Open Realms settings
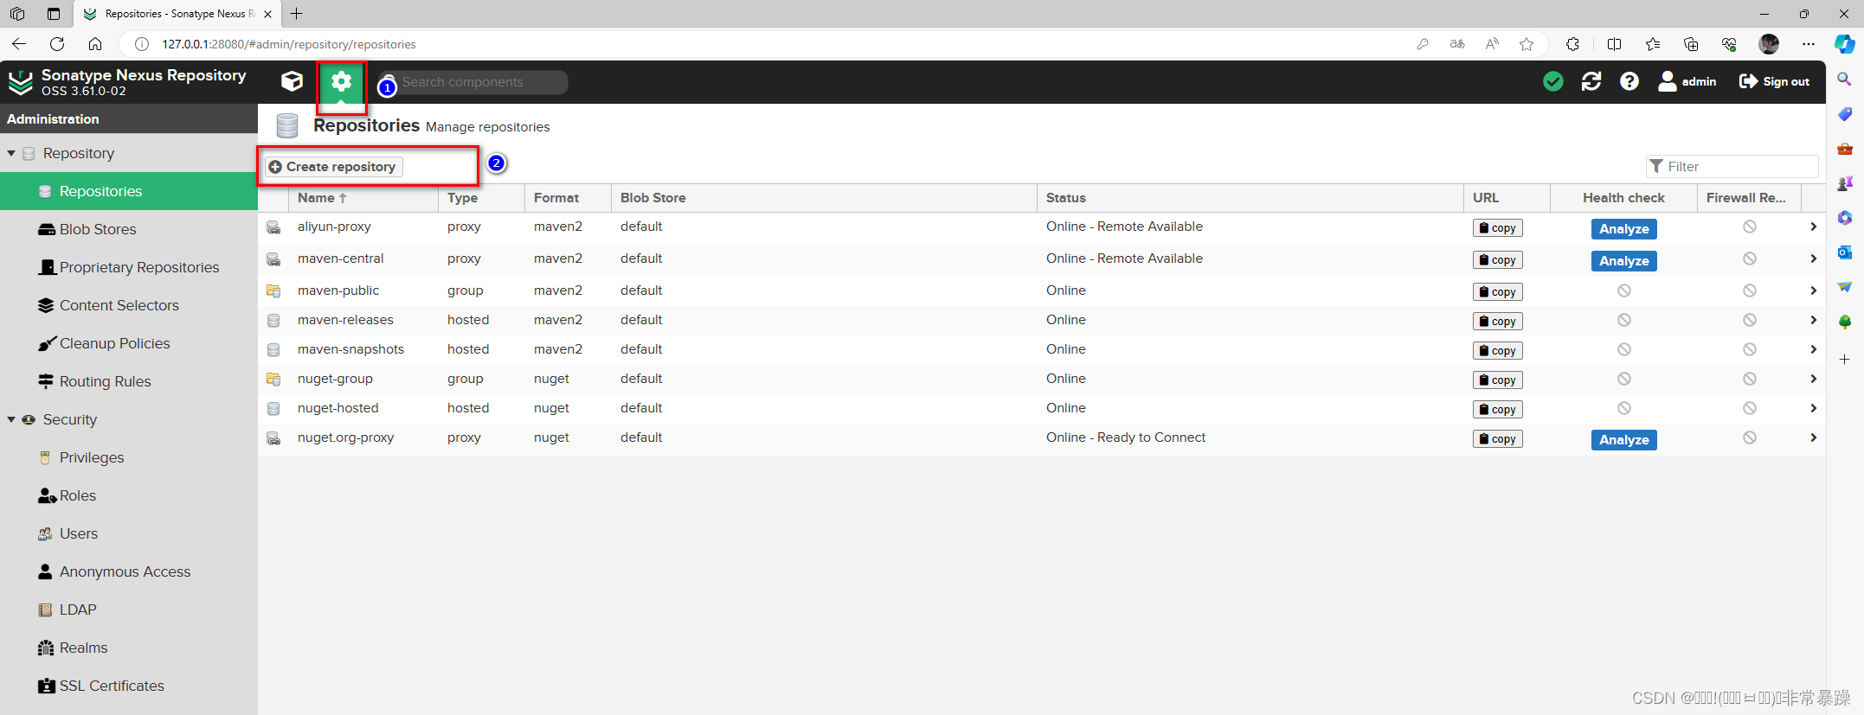 click(x=129, y=648)
